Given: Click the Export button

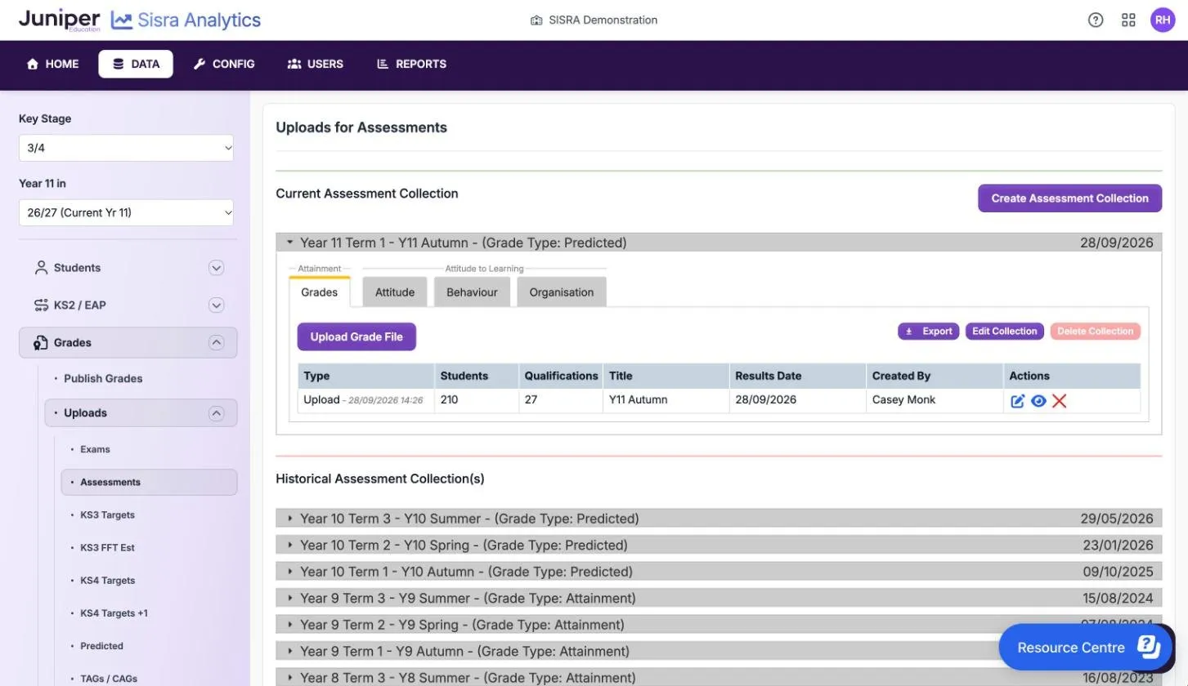Looking at the screenshot, I should pyautogui.click(x=929, y=332).
